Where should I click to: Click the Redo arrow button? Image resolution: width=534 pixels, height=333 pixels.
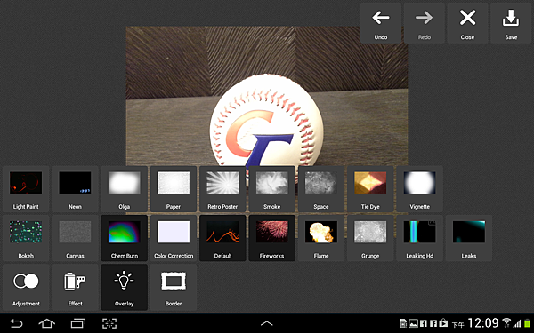[425, 23]
